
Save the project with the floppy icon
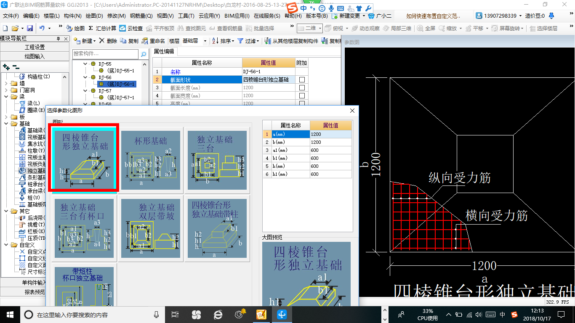[x=30, y=28]
